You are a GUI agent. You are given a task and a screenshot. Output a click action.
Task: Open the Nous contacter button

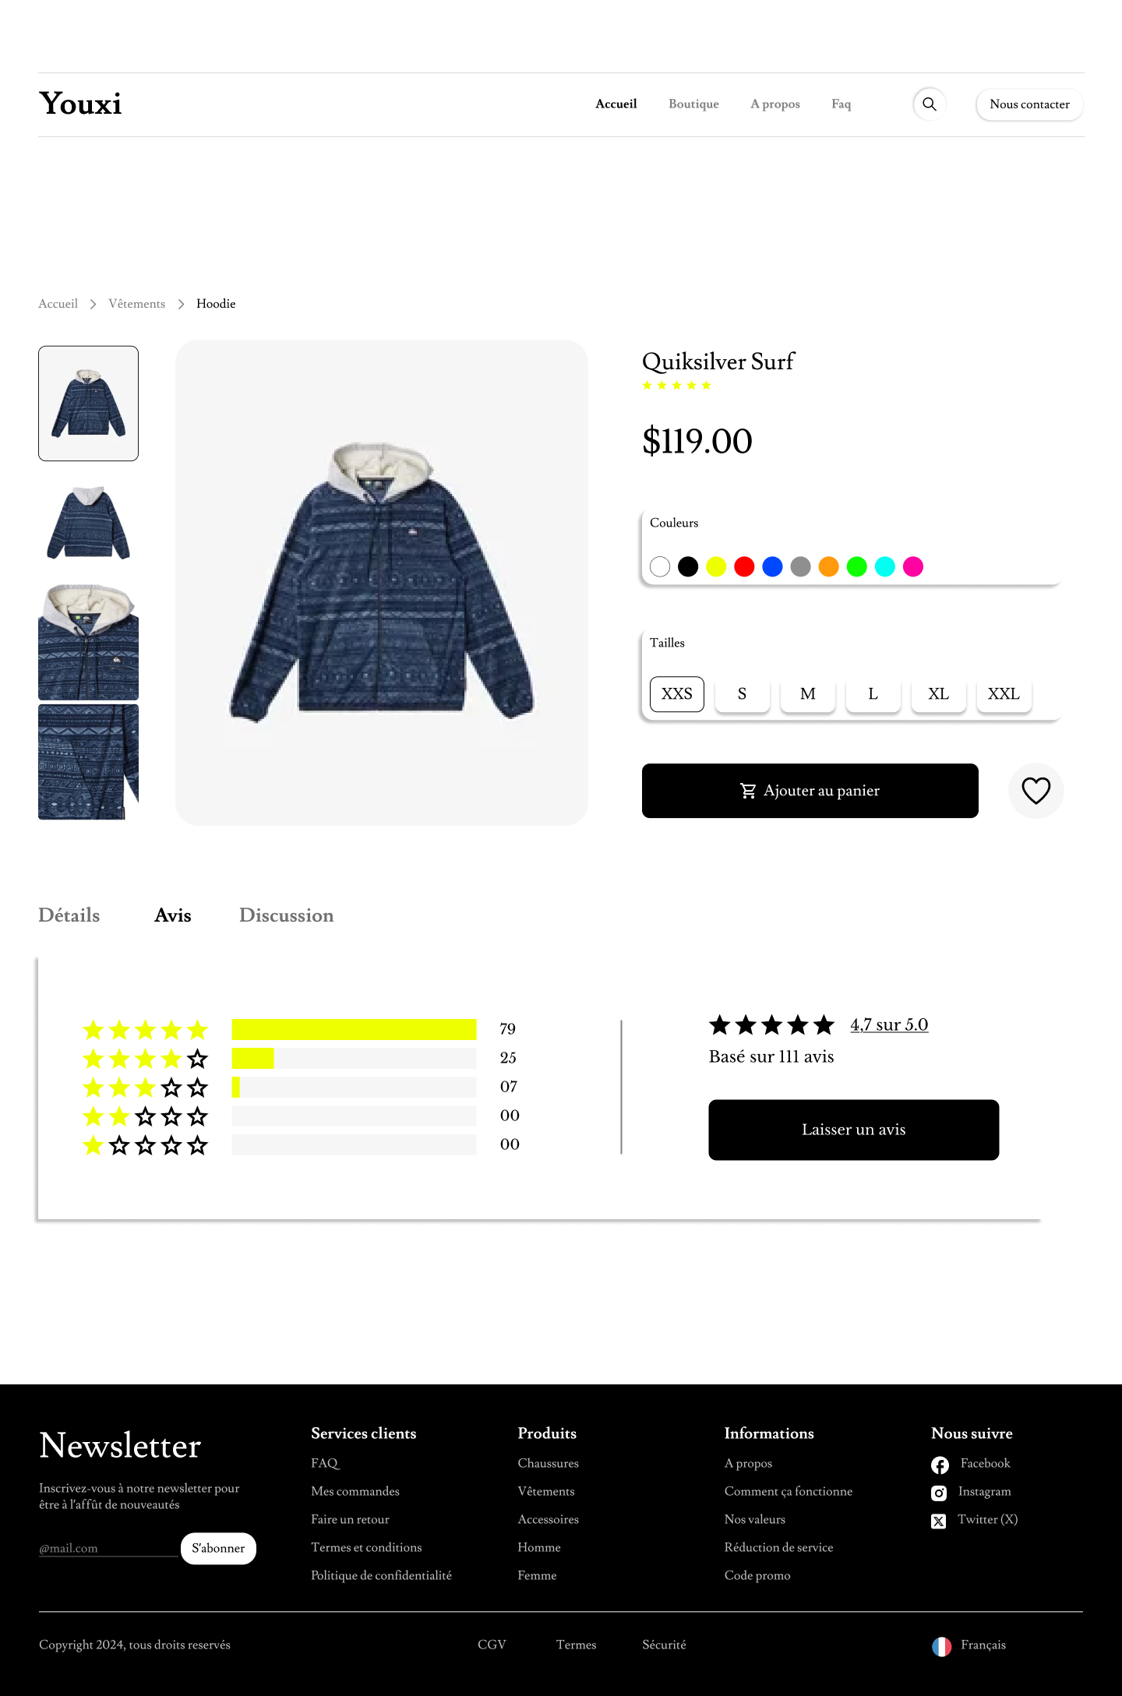[x=1029, y=104]
